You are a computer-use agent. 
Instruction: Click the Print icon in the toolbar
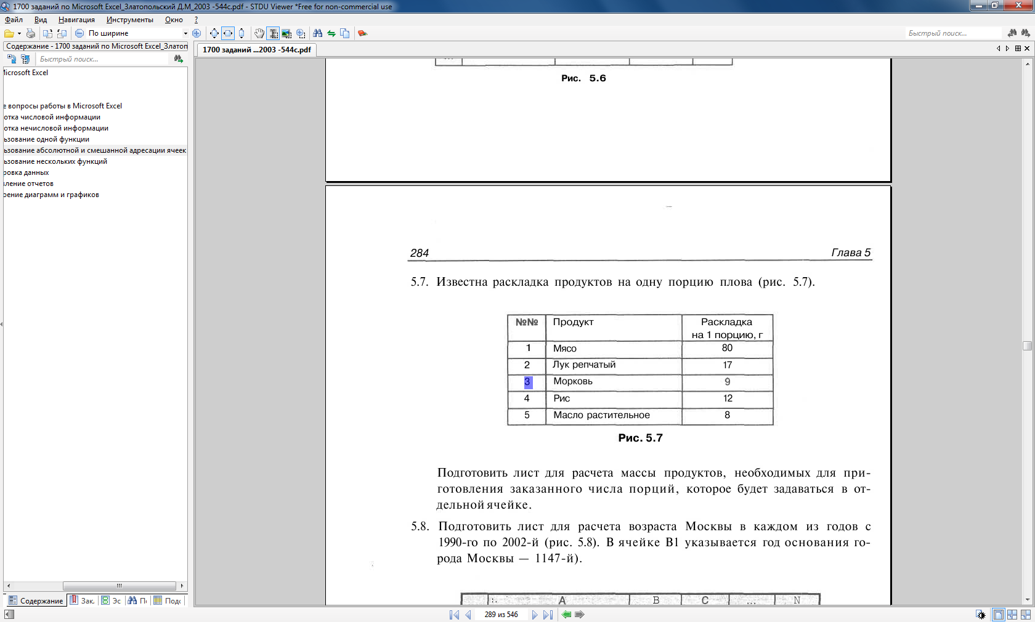30,33
